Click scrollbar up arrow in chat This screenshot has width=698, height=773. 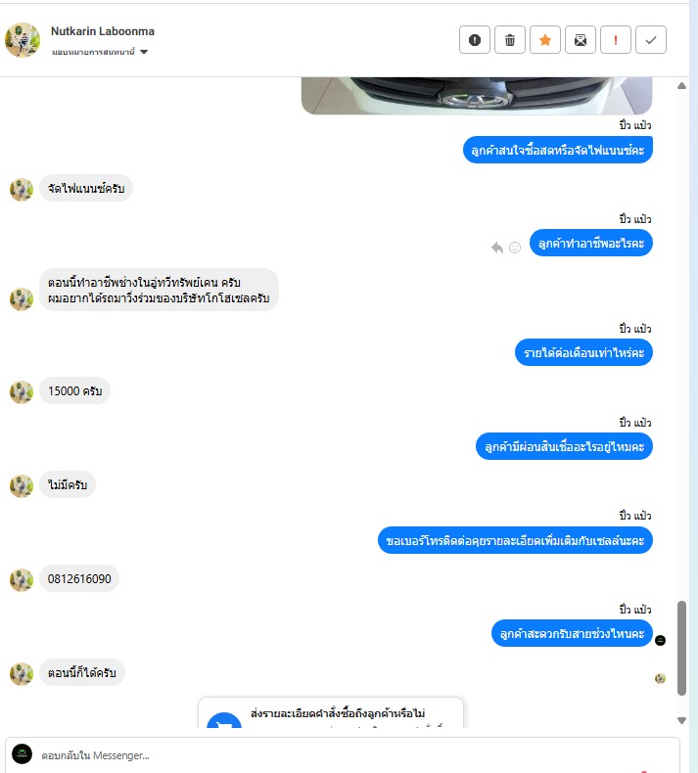click(681, 86)
